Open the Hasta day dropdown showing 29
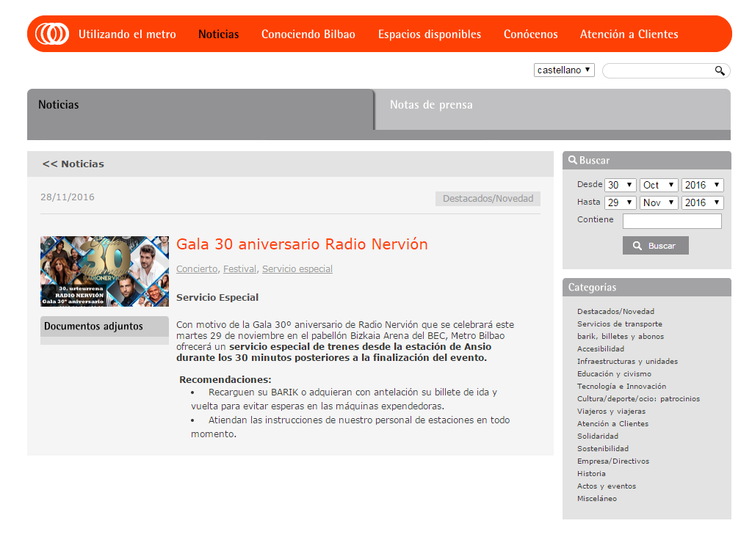This screenshot has height=537, width=752. 620,202
